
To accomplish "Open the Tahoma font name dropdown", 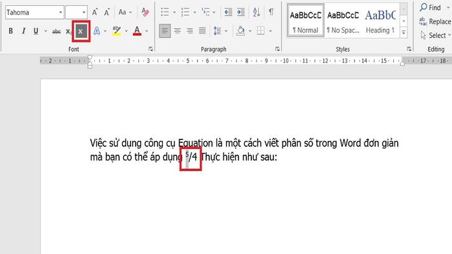I will (60, 12).
